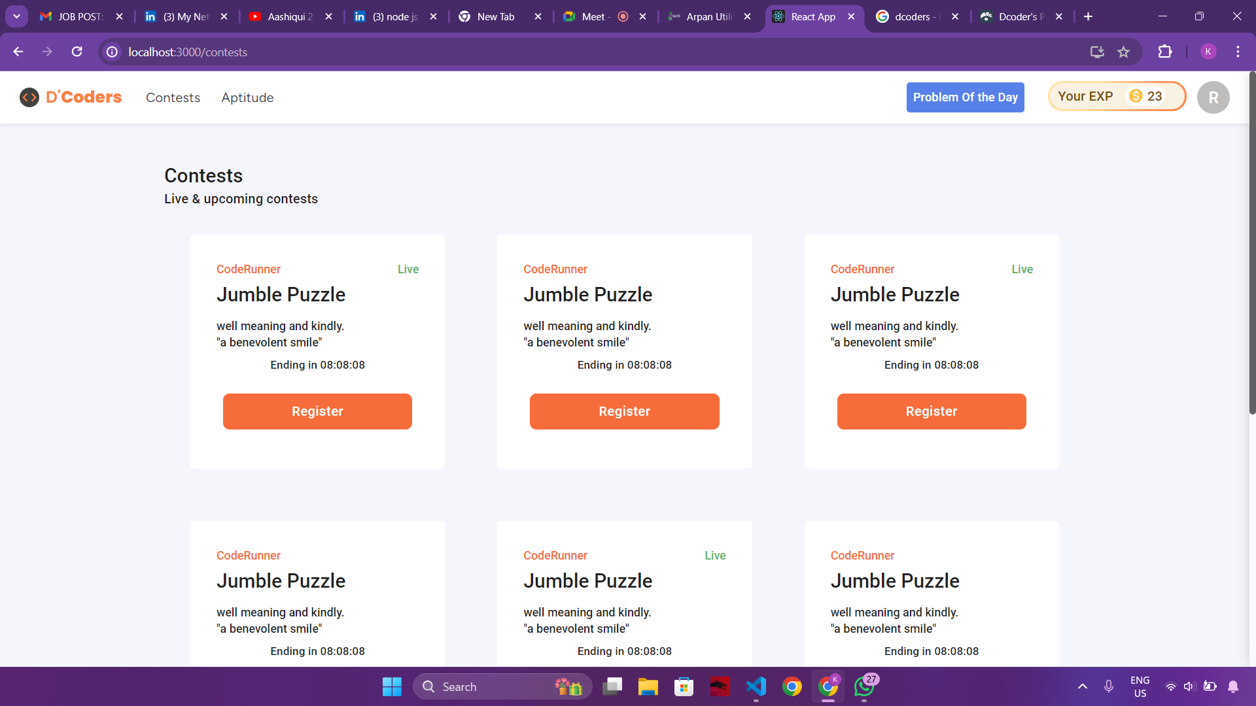The height and width of the screenshot is (706, 1256).
Task: Open Chrome three-dot menu
Action: click(1238, 52)
